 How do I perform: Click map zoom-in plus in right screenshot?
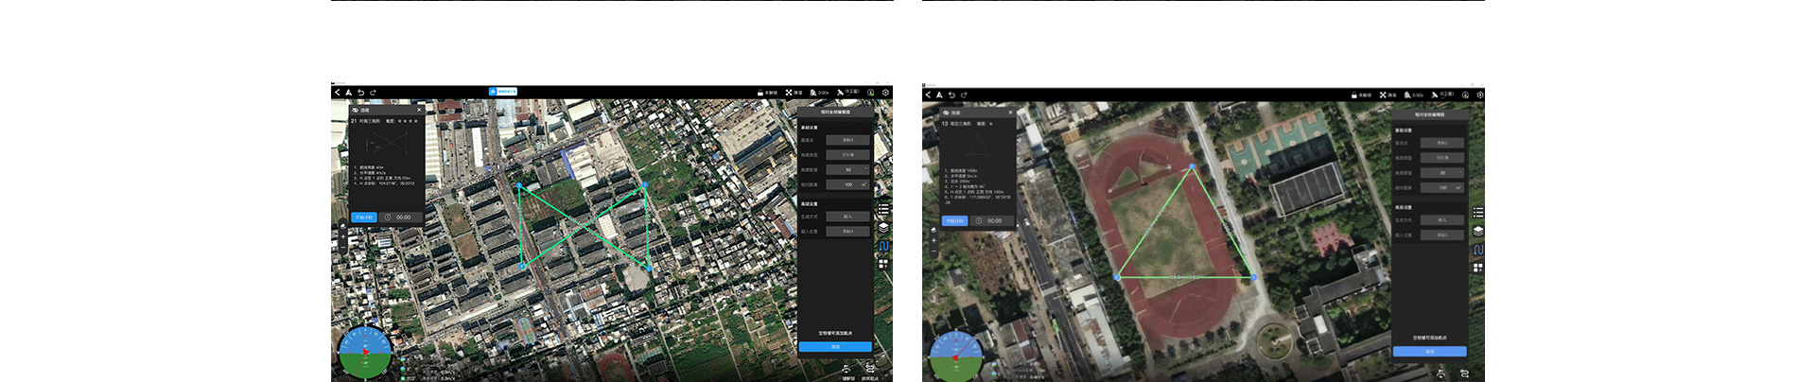coord(934,240)
